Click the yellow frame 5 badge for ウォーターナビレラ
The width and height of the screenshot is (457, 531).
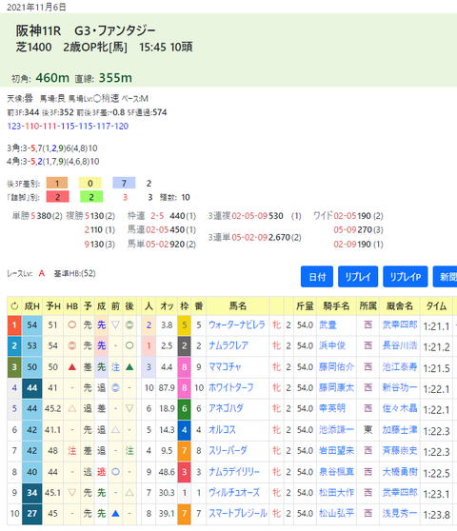[185, 325]
